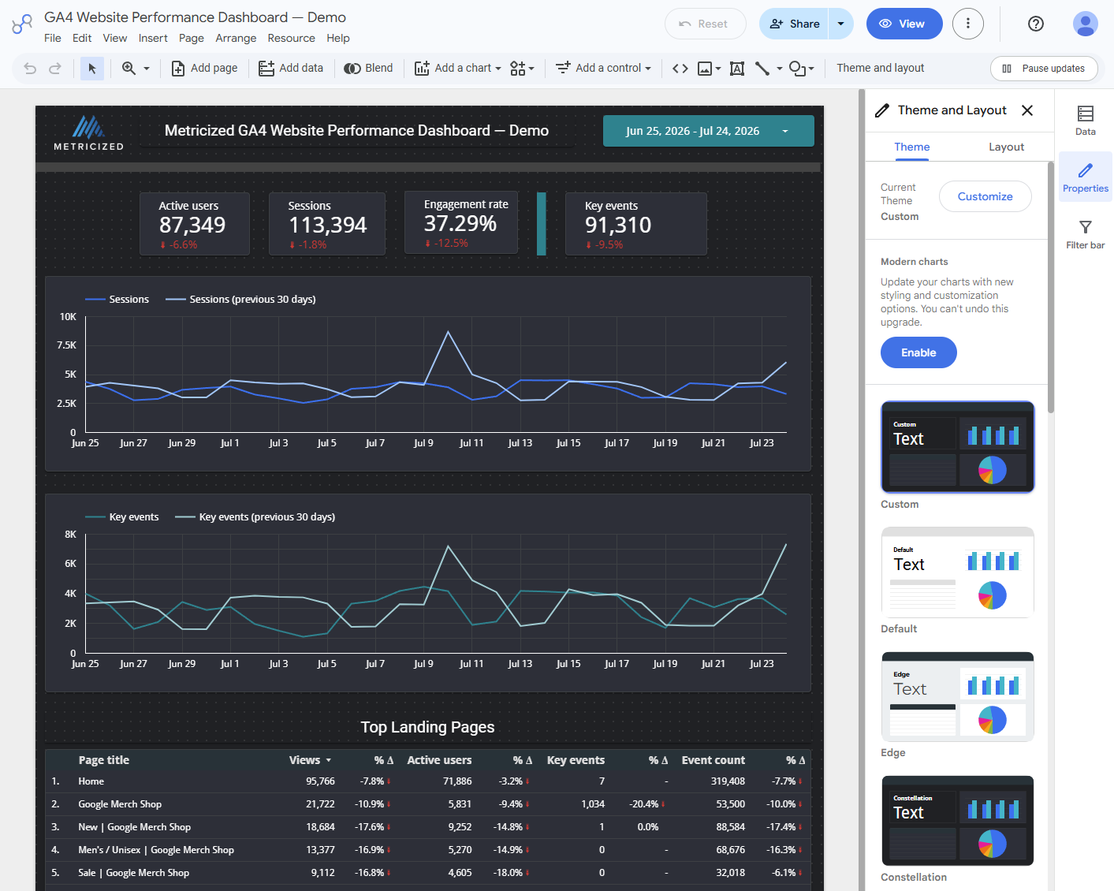Click the redo arrow icon

55,69
